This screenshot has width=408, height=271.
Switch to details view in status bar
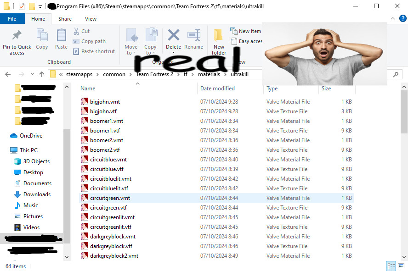pos(391,265)
